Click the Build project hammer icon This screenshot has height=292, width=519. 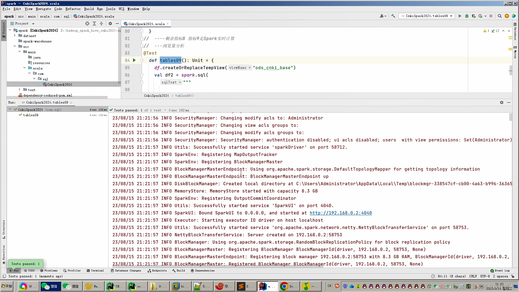coord(393,16)
